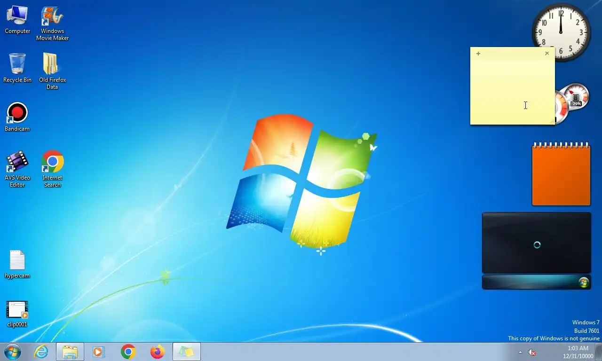
Task: Open the Windows Start menu
Action: (13, 352)
